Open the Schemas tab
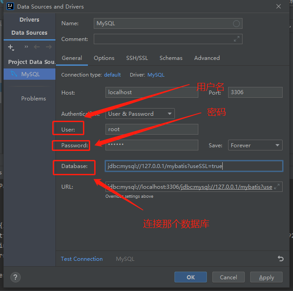Viewport: 293px width, 291px height. (171, 58)
